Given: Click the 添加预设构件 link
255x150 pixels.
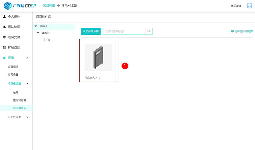Looking at the screenshot, I should pos(244,31).
